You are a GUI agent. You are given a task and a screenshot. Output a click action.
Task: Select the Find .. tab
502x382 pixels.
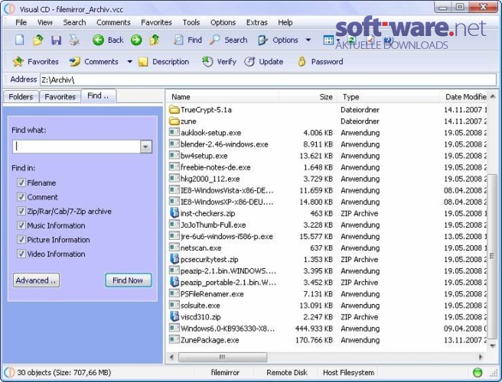point(98,95)
